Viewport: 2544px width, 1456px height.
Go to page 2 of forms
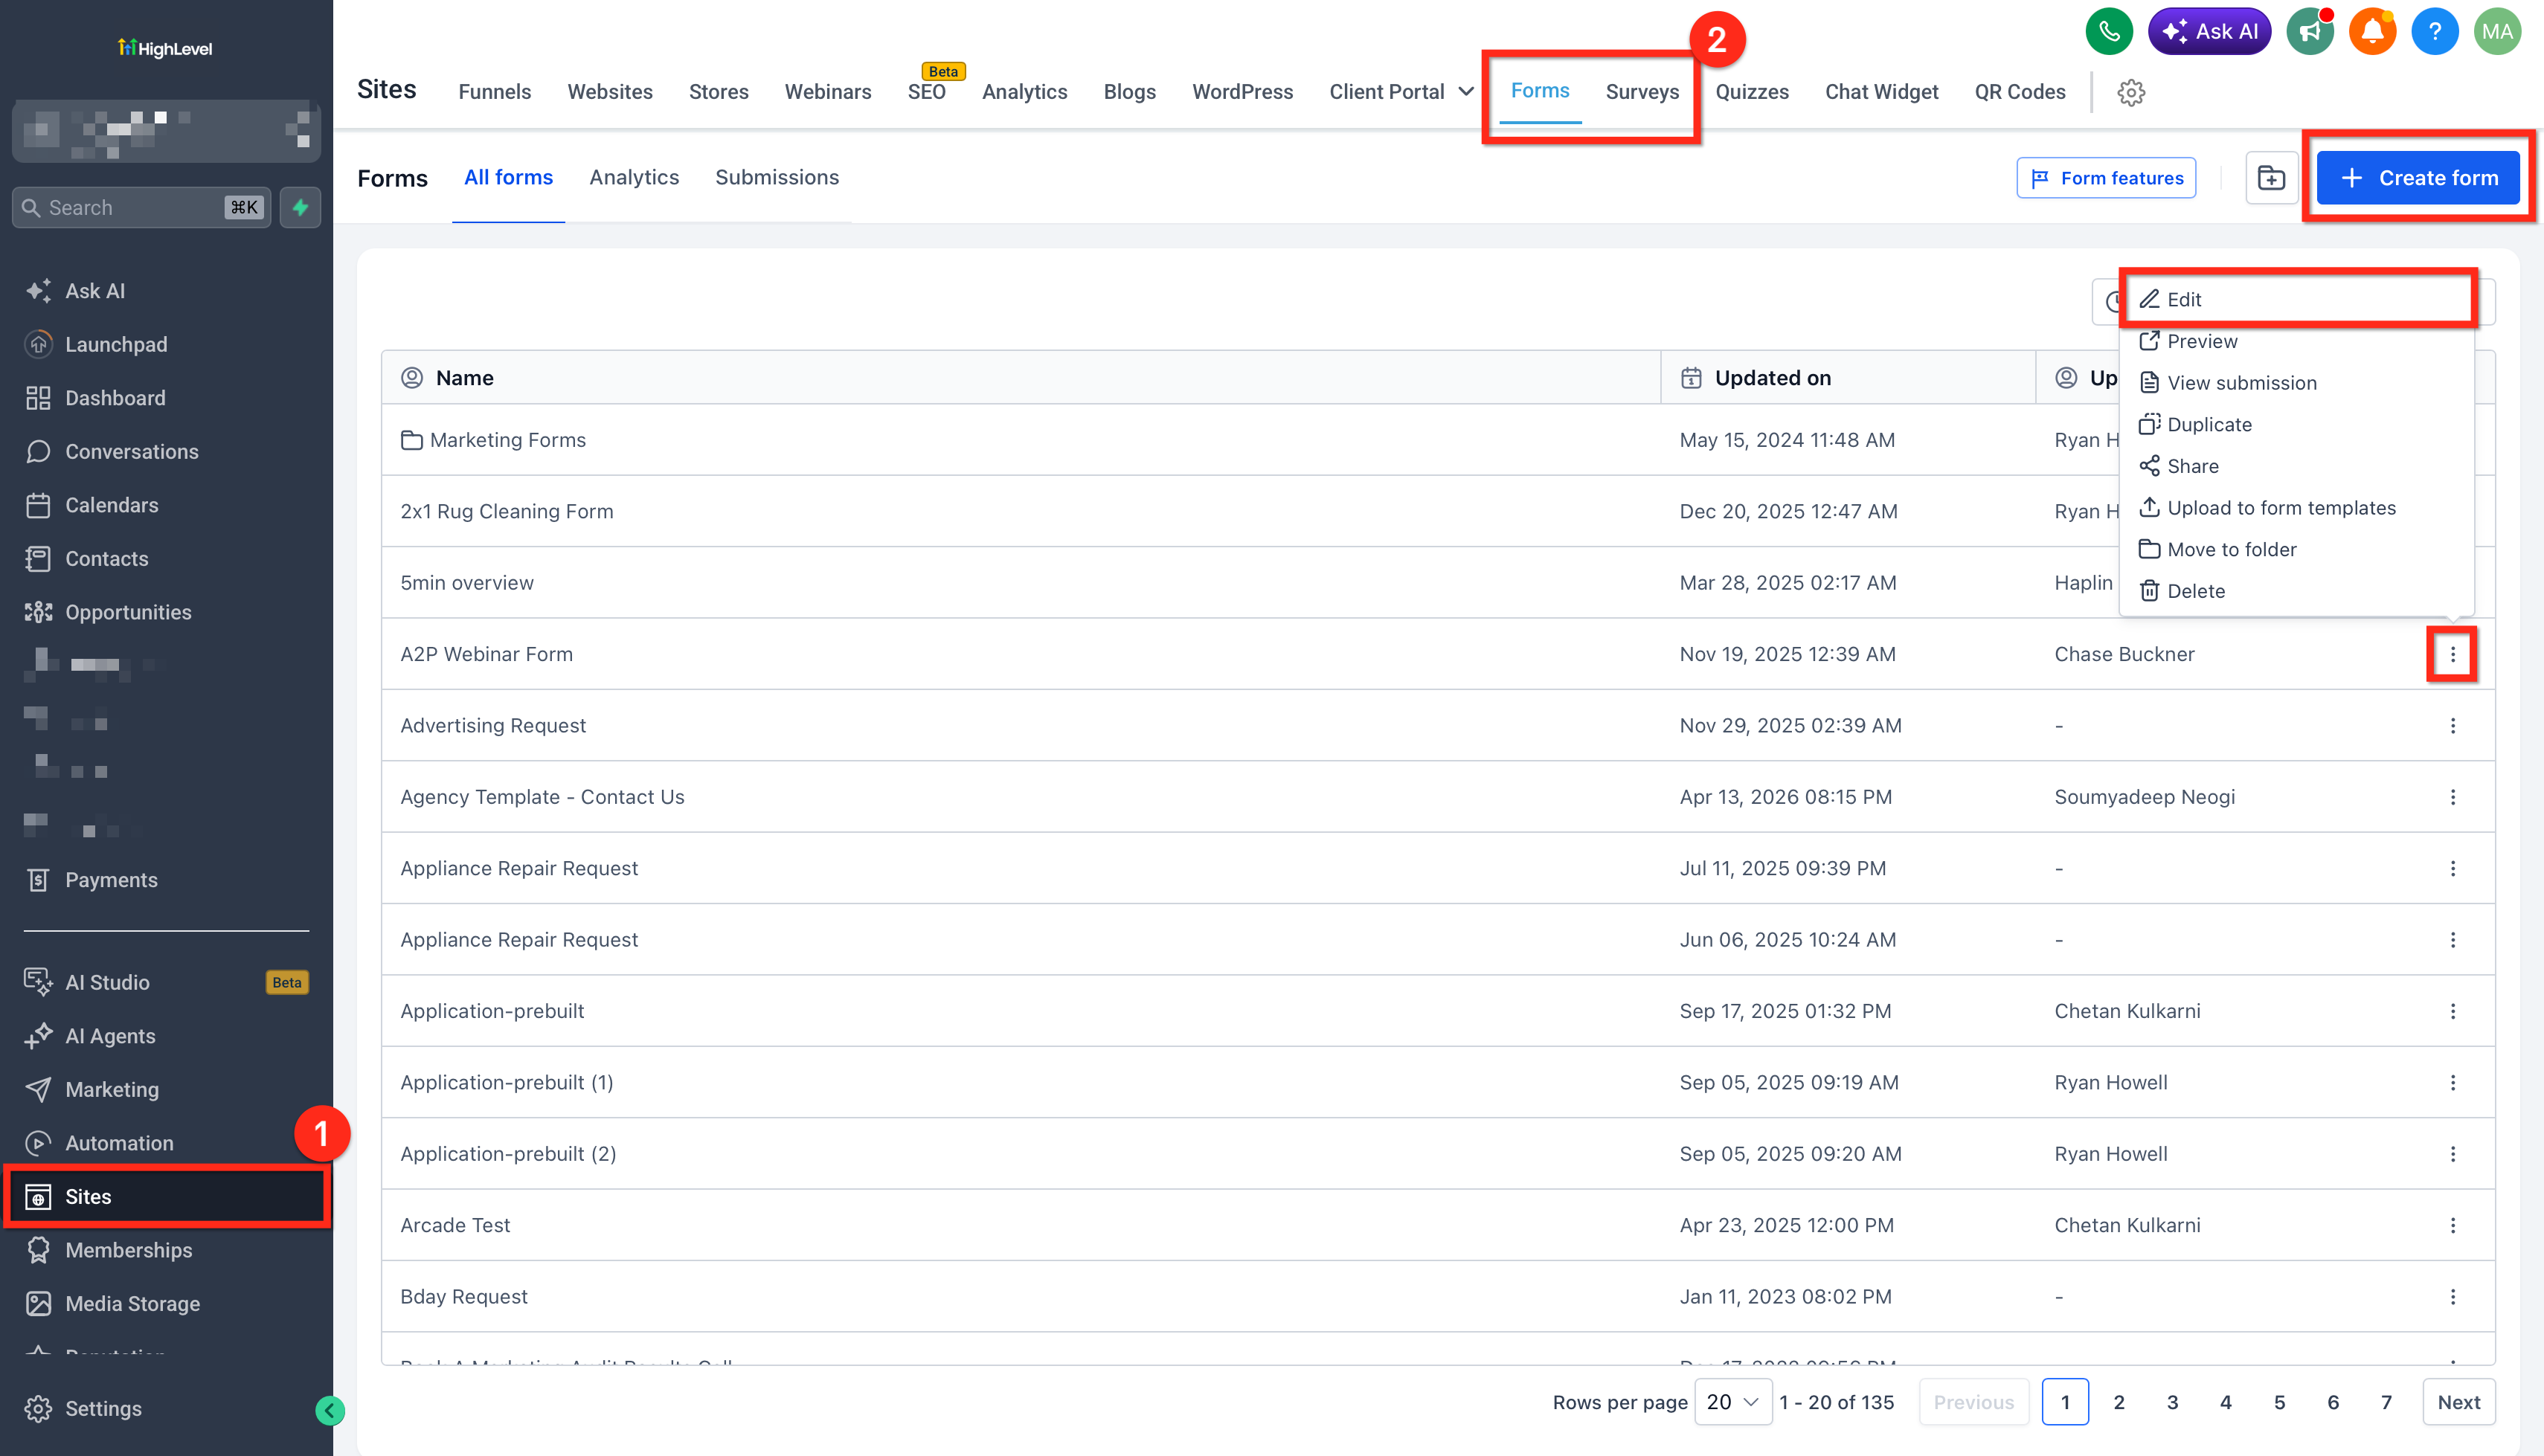point(2118,1402)
